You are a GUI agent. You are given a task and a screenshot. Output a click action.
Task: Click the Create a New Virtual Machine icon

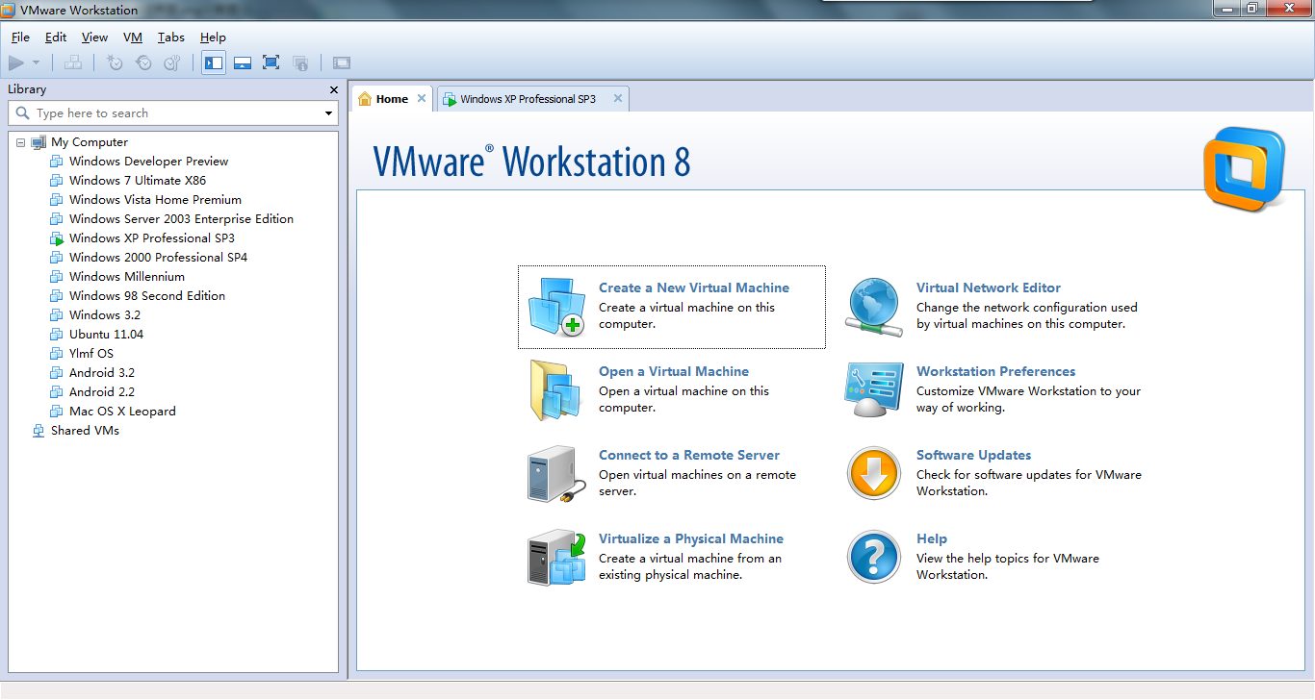tap(556, 307)
